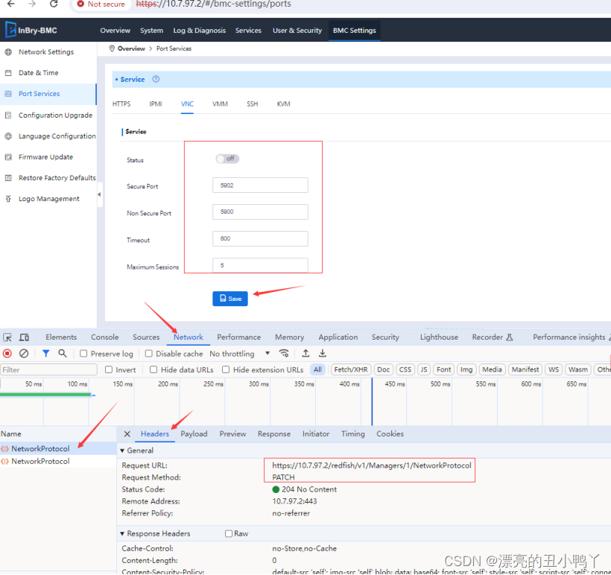The image size is (611, 575).
Task: Switch to the SSH service tab
Action: [x=253, y=104]
